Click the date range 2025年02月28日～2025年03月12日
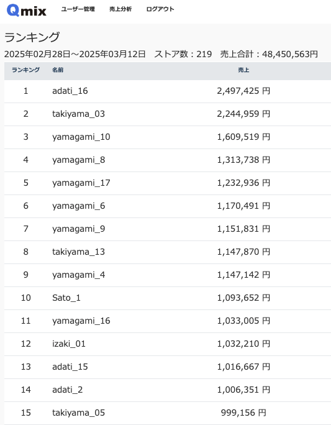Screen dimensions: 331x425 [75, 54]
